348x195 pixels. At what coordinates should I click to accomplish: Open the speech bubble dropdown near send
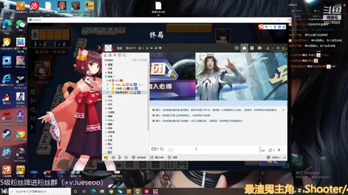pos(271,150)
